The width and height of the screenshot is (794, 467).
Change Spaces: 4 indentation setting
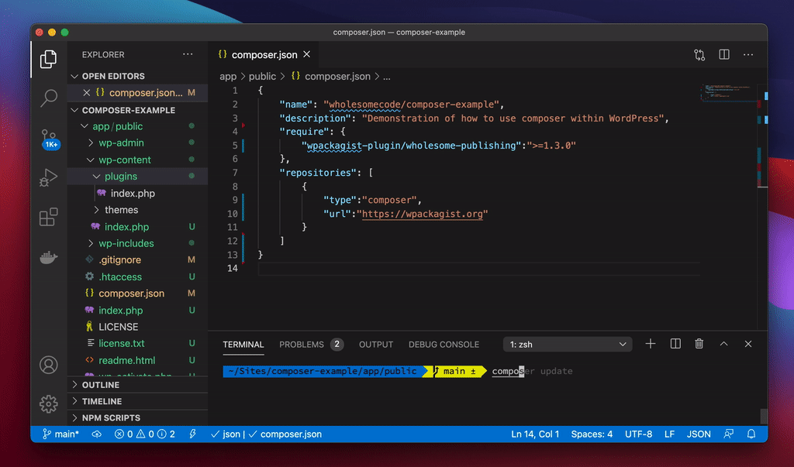pos(592,434)
